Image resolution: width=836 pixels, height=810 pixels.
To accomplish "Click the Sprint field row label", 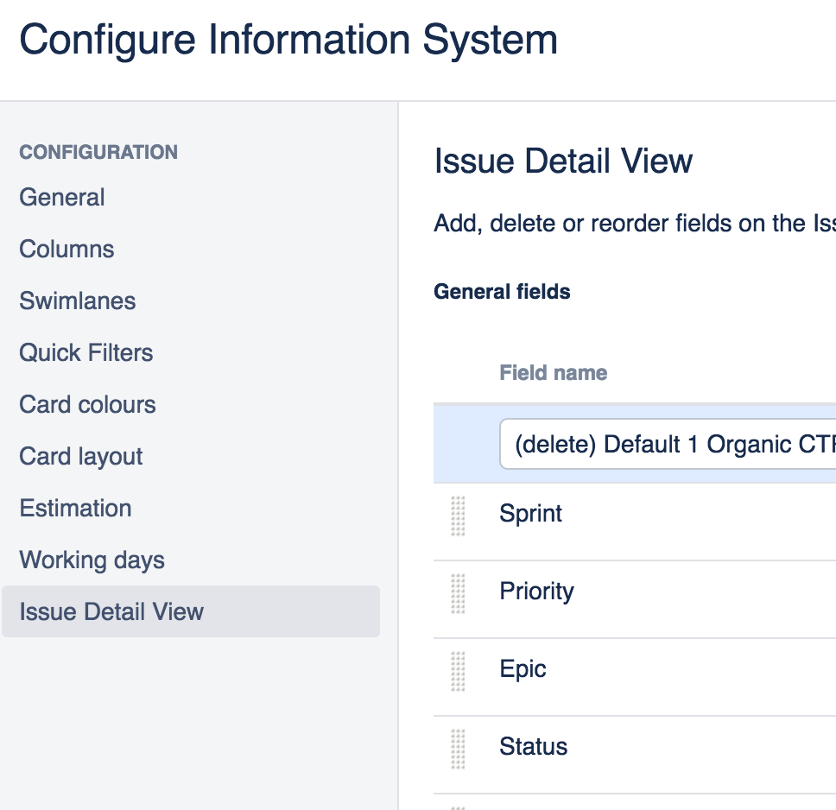I will (x=531, y=514).
